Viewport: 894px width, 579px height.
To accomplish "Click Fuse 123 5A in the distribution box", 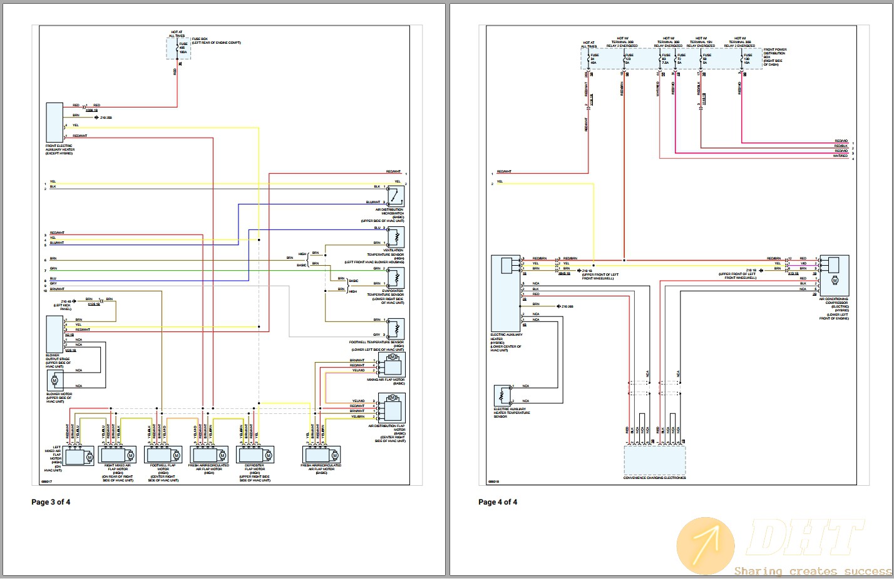I will (x=629, y=59).
